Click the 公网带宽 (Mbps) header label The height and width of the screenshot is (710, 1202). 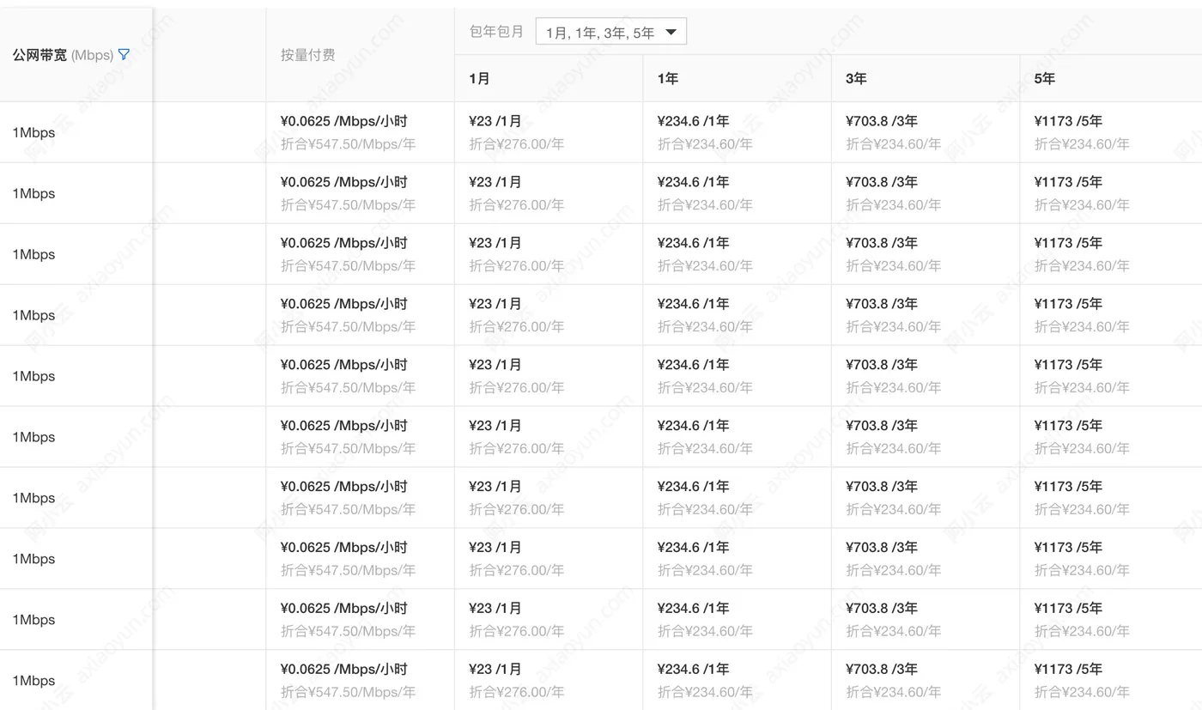63,55
